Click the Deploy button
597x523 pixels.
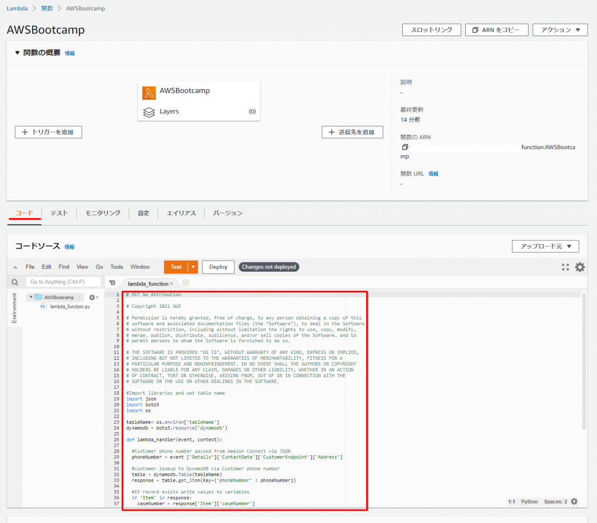click(218, 267)
